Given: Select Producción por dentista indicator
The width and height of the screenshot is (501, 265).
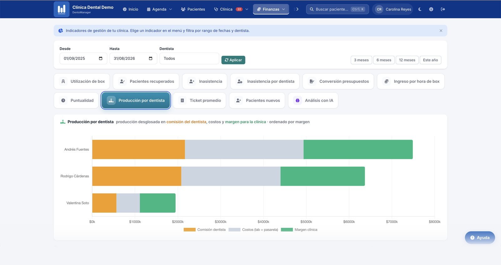Looking at the screenshot, I should [136, 101].
